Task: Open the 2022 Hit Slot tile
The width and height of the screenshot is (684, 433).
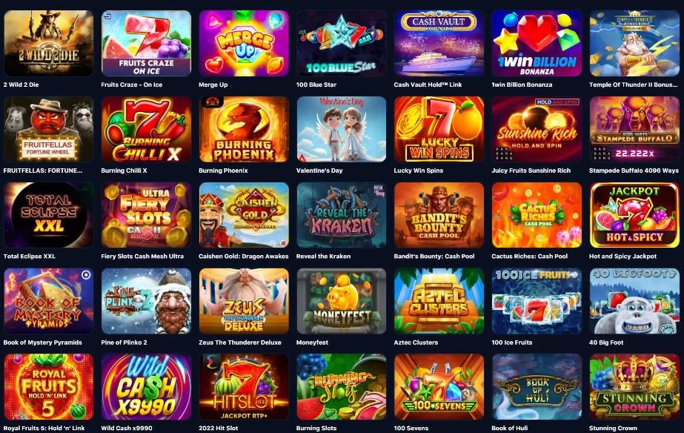Action: click(x=244, y=387)
